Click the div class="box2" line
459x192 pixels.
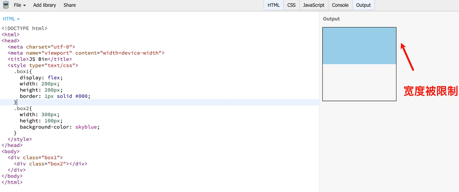(x=50, y=164)
